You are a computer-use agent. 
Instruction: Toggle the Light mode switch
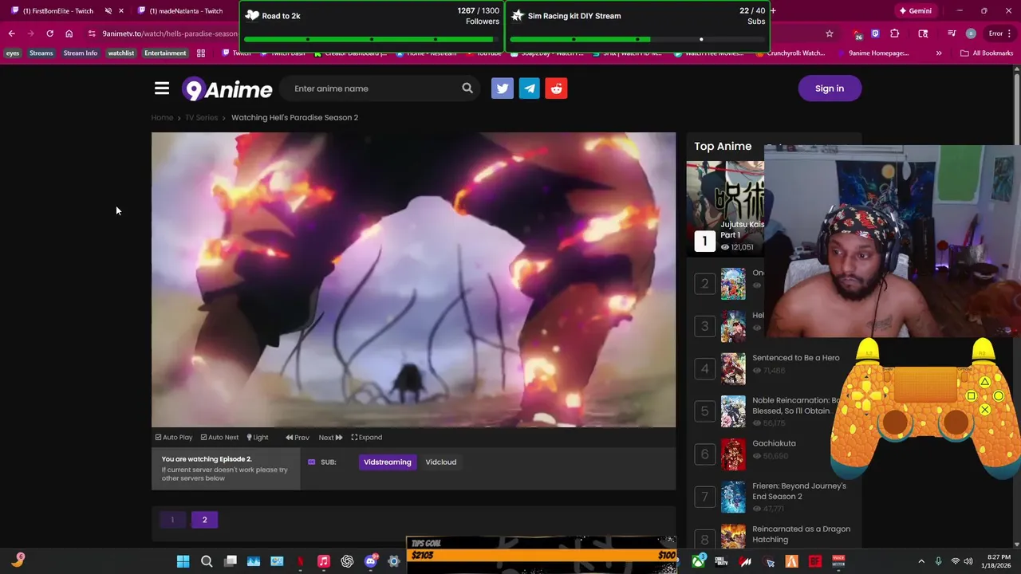pos(258,438)
